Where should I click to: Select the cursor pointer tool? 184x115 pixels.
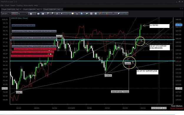(x=57, y=14)
